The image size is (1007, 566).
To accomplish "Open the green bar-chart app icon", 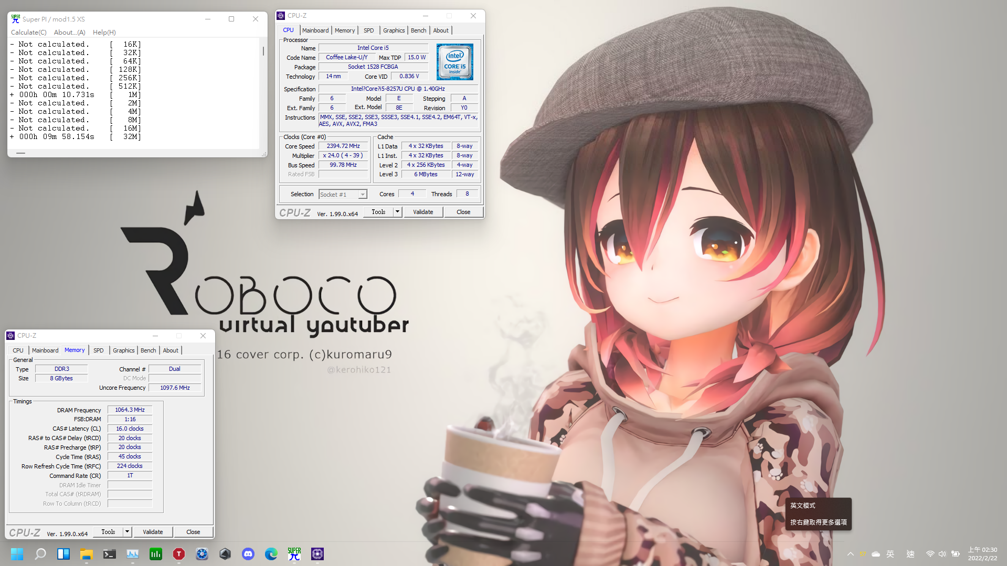I will coord(156,554).
